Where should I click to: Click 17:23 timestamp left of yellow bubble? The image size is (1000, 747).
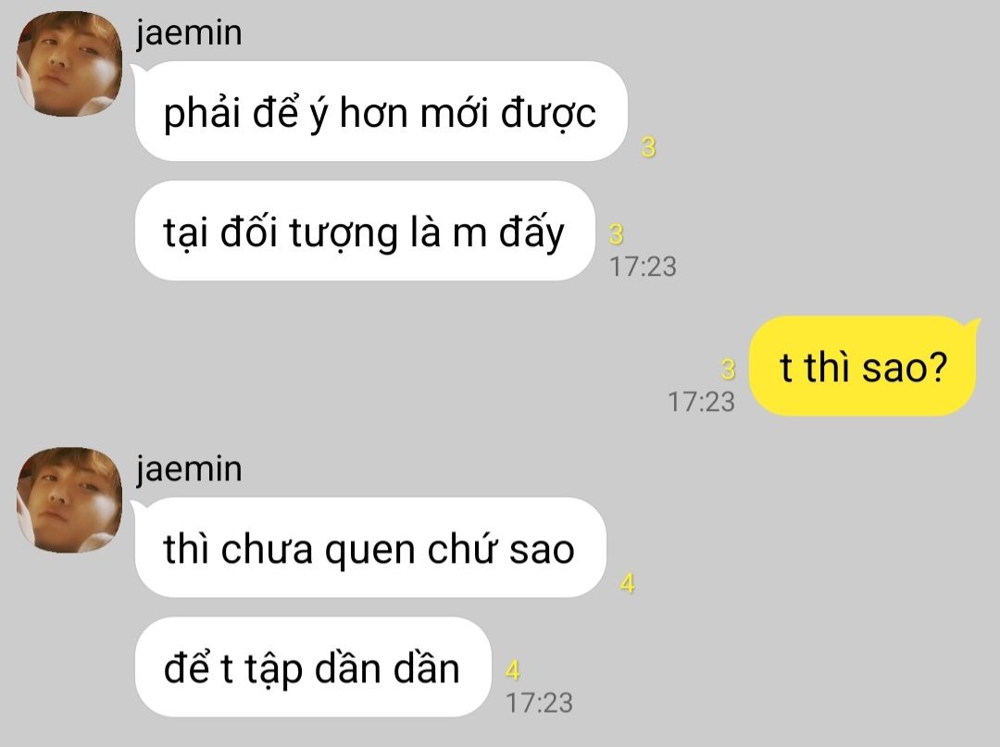(x=702, y=402)
